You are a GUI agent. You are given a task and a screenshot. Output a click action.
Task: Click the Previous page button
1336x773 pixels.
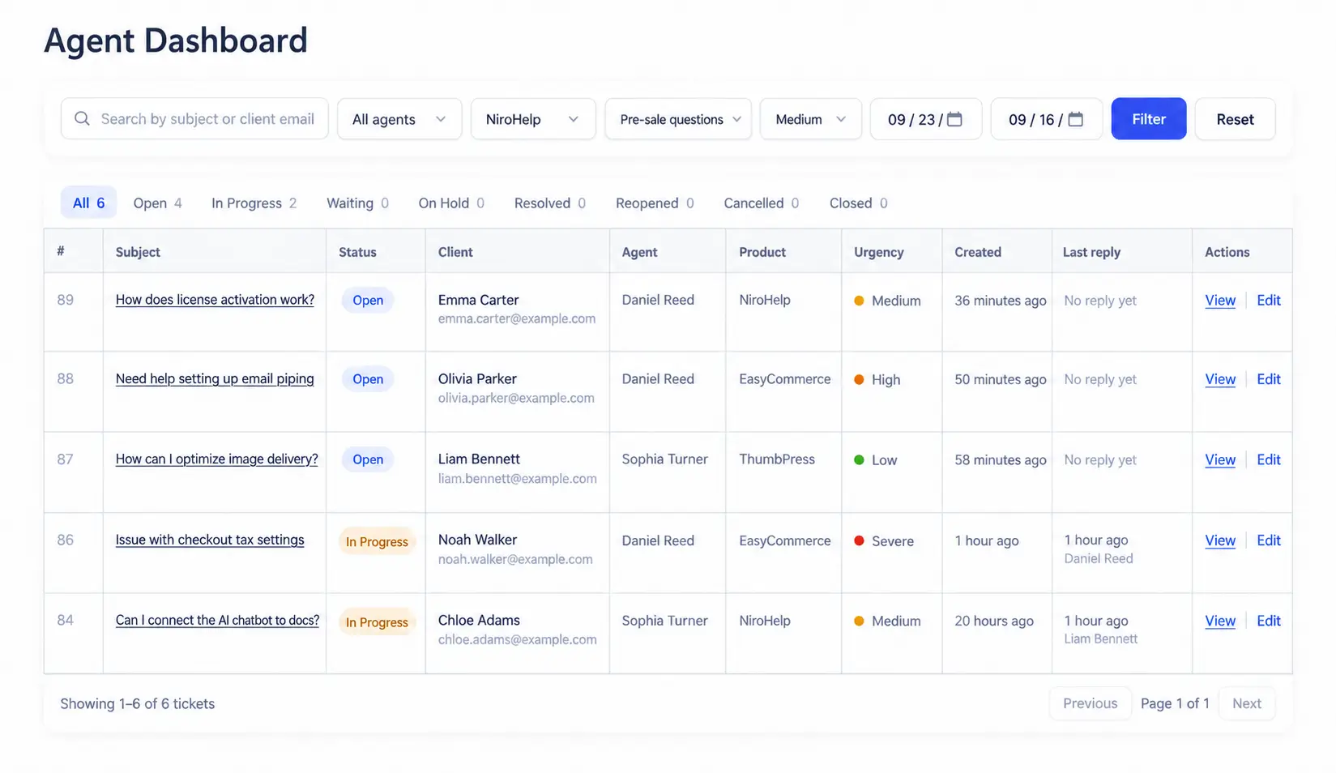click(1090, 703)
